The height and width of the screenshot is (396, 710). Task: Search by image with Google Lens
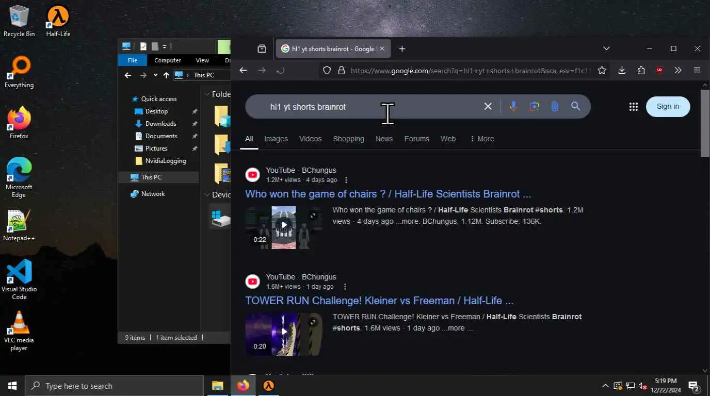pyautogui.click(x=534, y=106)
